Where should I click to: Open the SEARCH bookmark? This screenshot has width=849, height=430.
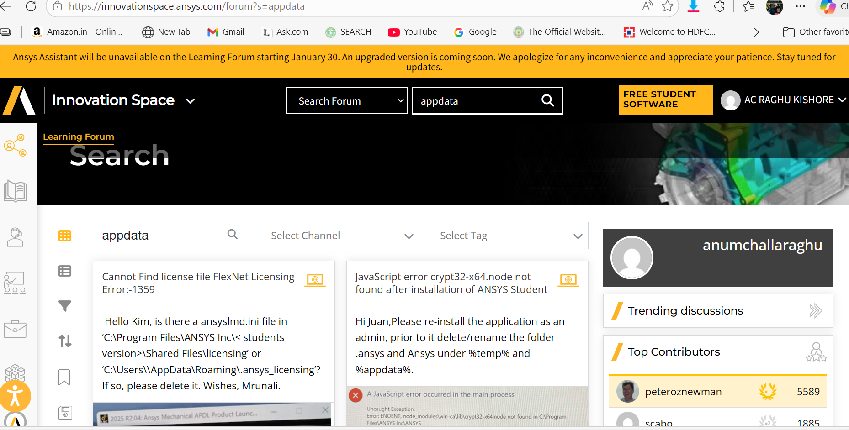[348, 32]
